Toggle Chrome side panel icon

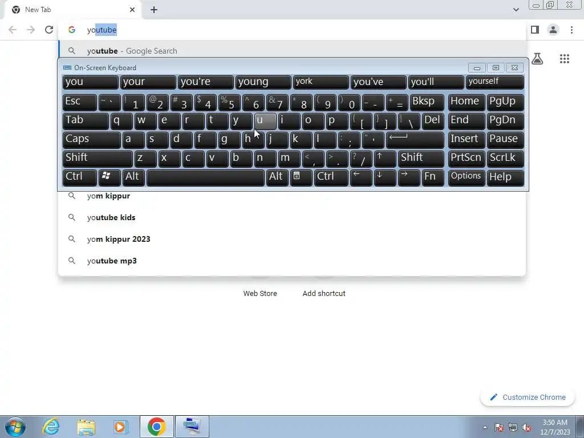coord(535,30)
